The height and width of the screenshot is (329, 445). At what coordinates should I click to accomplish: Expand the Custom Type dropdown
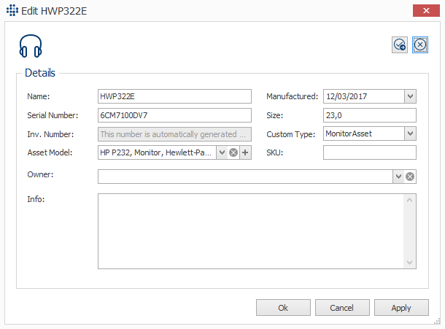[410, 133]
